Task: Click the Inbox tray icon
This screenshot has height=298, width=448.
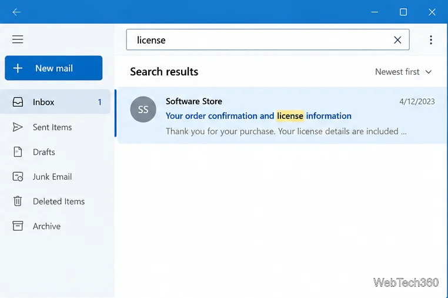Action: [18, 102]
